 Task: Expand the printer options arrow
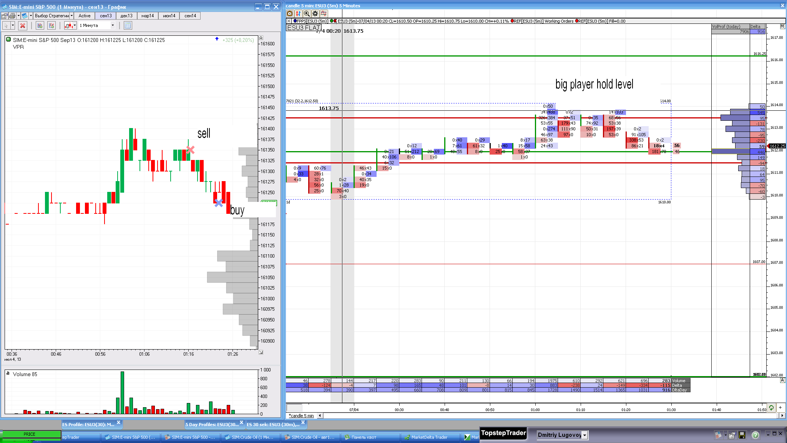tap(18, 16)
